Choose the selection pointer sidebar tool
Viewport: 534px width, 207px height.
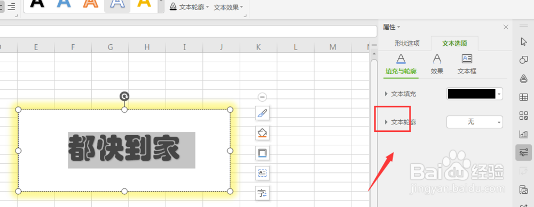pyautogui.click(x=524, y=42)
